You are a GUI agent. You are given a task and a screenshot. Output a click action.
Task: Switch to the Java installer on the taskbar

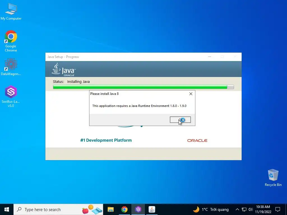pos(152,209)
